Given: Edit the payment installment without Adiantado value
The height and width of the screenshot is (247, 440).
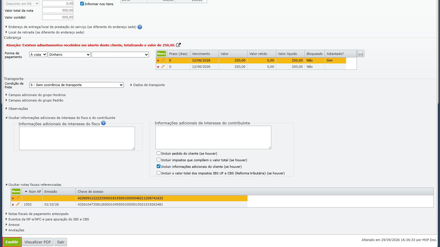Looking at the screenshot, I should [163, 67].
